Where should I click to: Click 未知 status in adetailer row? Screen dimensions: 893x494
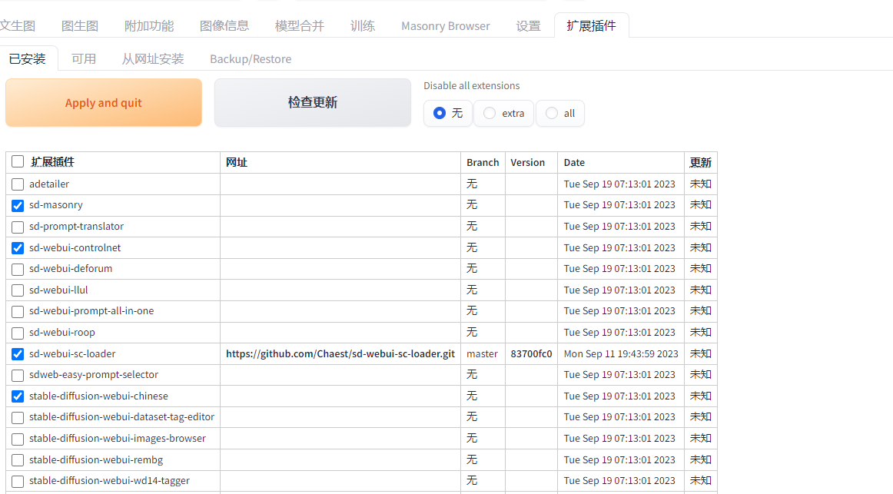tap(701, 184)
